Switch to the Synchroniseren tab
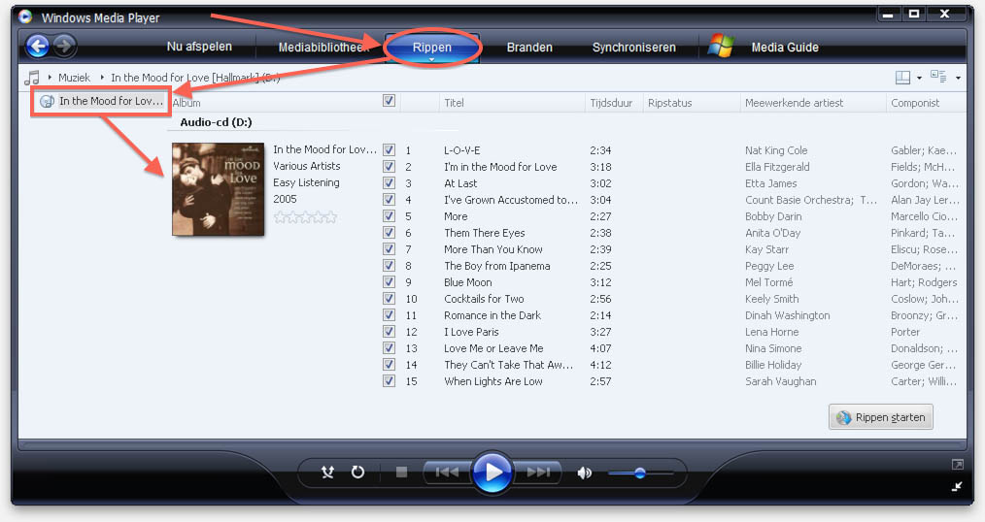The width and height of the screenshot is (985, 522). pos(634,47)
